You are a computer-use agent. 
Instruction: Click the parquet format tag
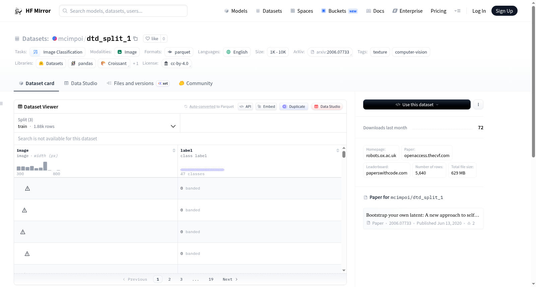click(x=179, y=52)
